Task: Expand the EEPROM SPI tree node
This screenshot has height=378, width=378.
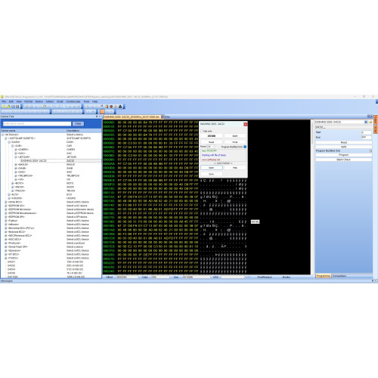Action: point(6,217)
